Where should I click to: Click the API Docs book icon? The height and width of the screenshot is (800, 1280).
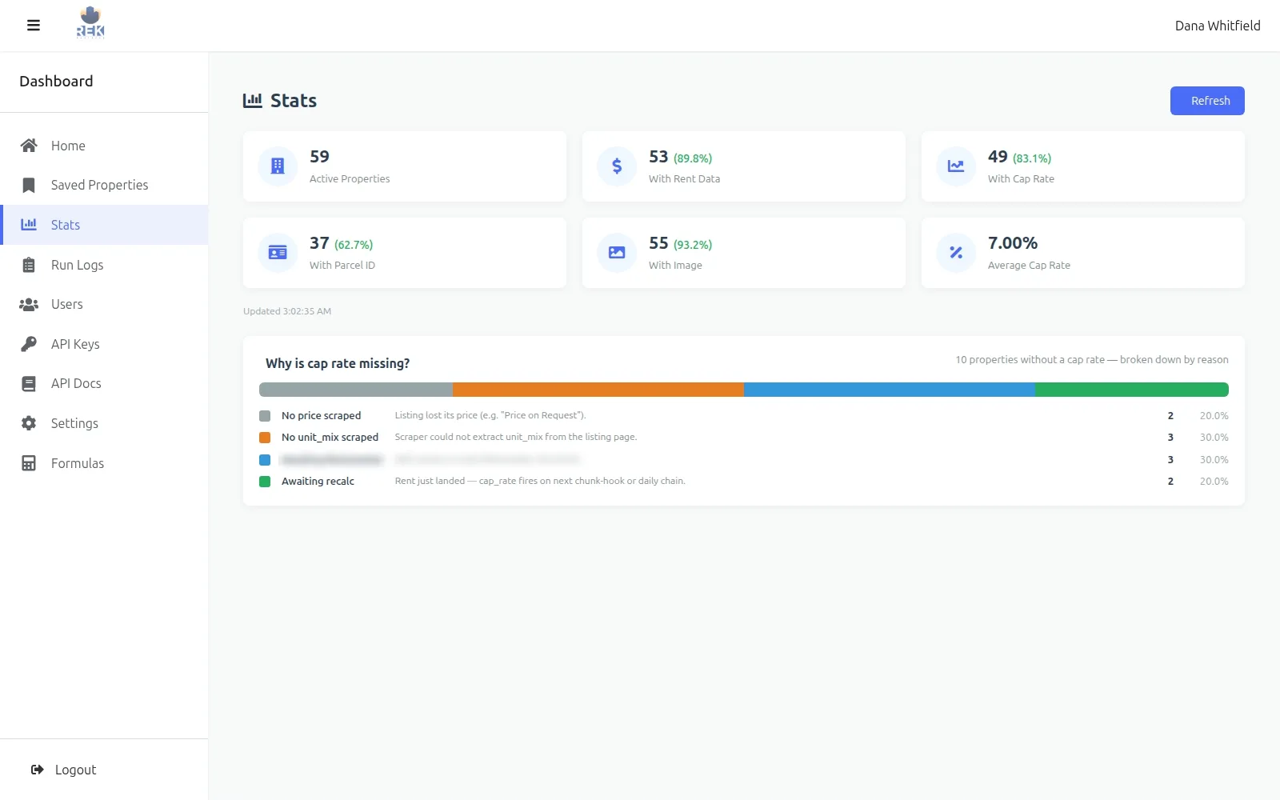click(x=29, y=384)
